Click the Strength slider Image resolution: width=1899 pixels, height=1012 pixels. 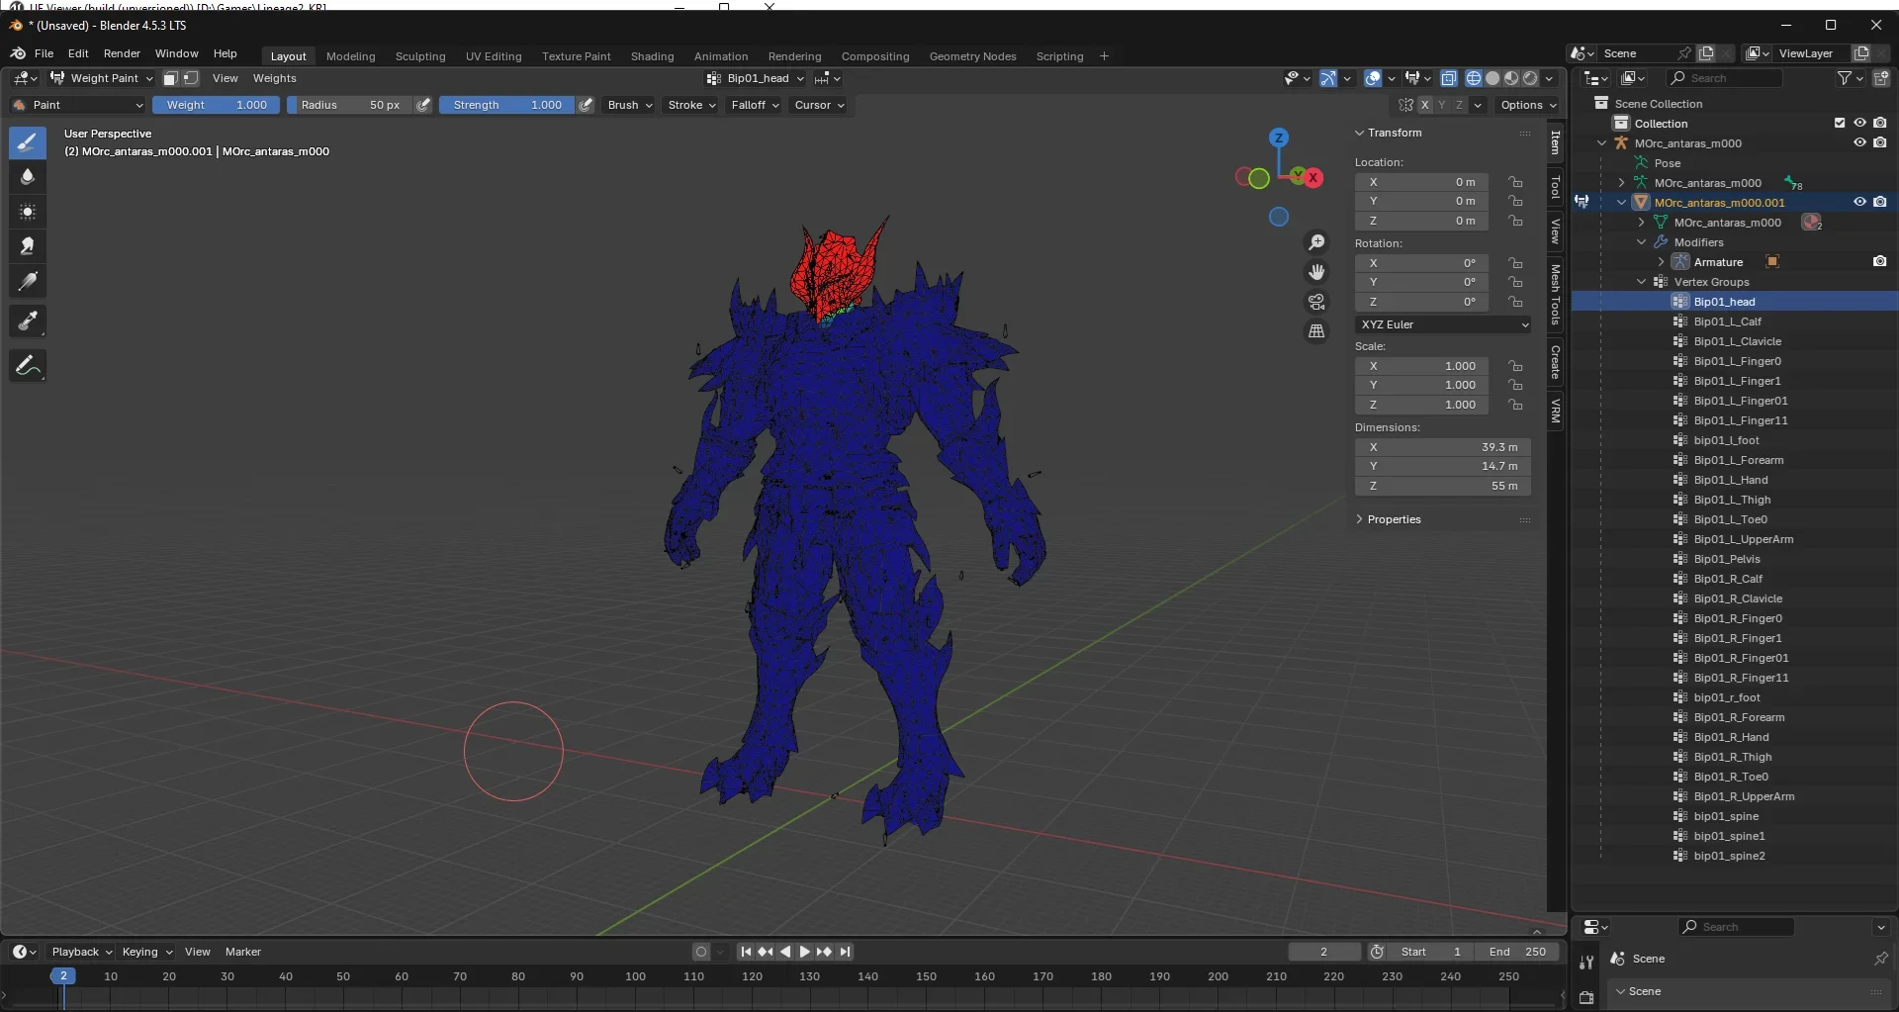tap(506, 105)
